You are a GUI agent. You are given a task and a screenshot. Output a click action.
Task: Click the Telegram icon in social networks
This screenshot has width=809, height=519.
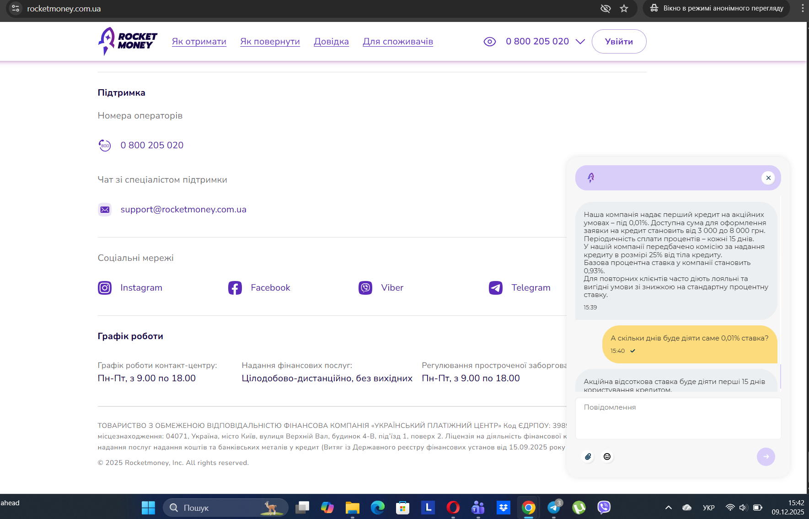[x=496, y=288]
